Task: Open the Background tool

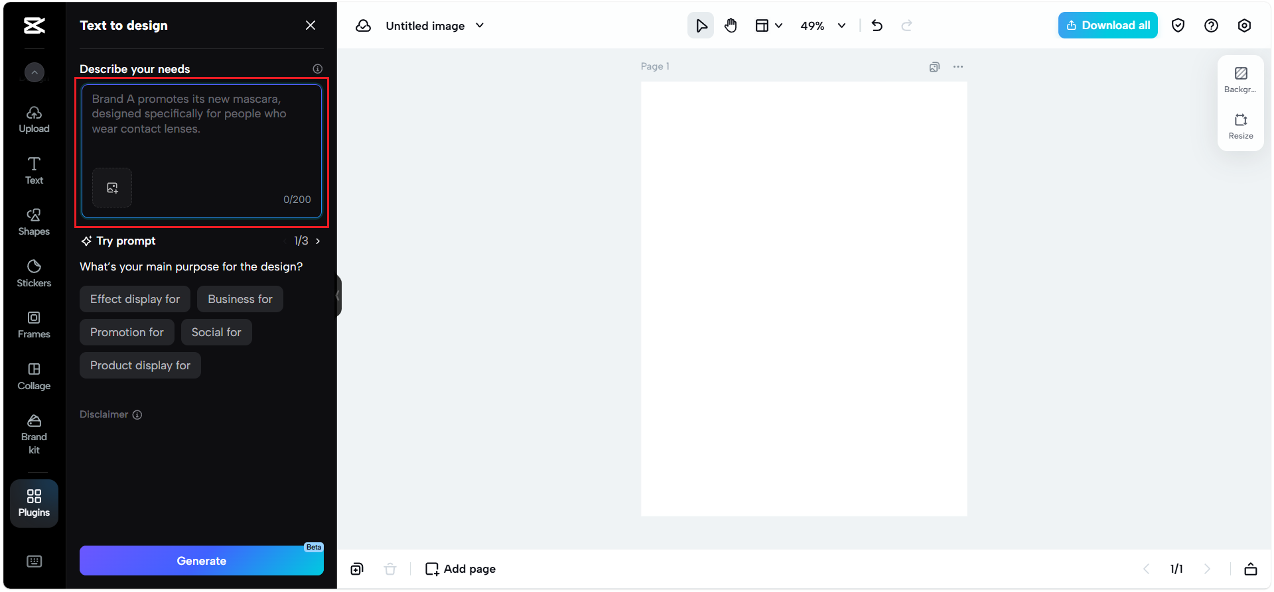Action: [1241, 80]
